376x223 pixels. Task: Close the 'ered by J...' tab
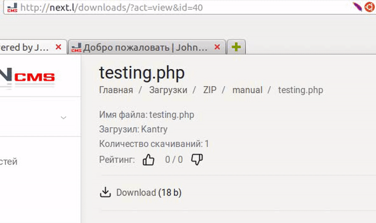[x=58, y=47]
